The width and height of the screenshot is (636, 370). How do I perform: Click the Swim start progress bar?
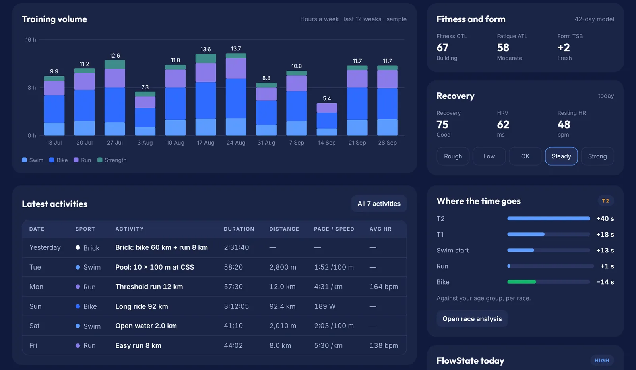point(549,250)
